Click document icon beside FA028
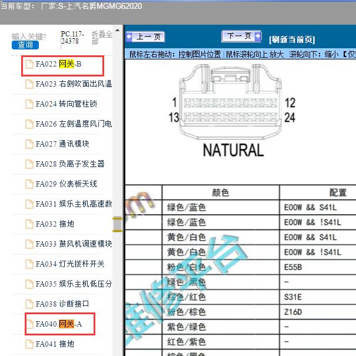 [x=29, y=164]
